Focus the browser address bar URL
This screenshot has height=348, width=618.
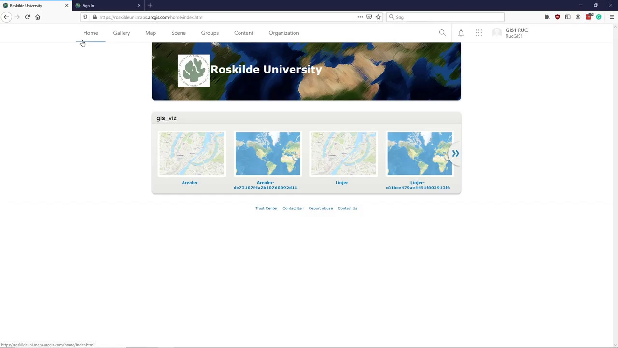226,17
